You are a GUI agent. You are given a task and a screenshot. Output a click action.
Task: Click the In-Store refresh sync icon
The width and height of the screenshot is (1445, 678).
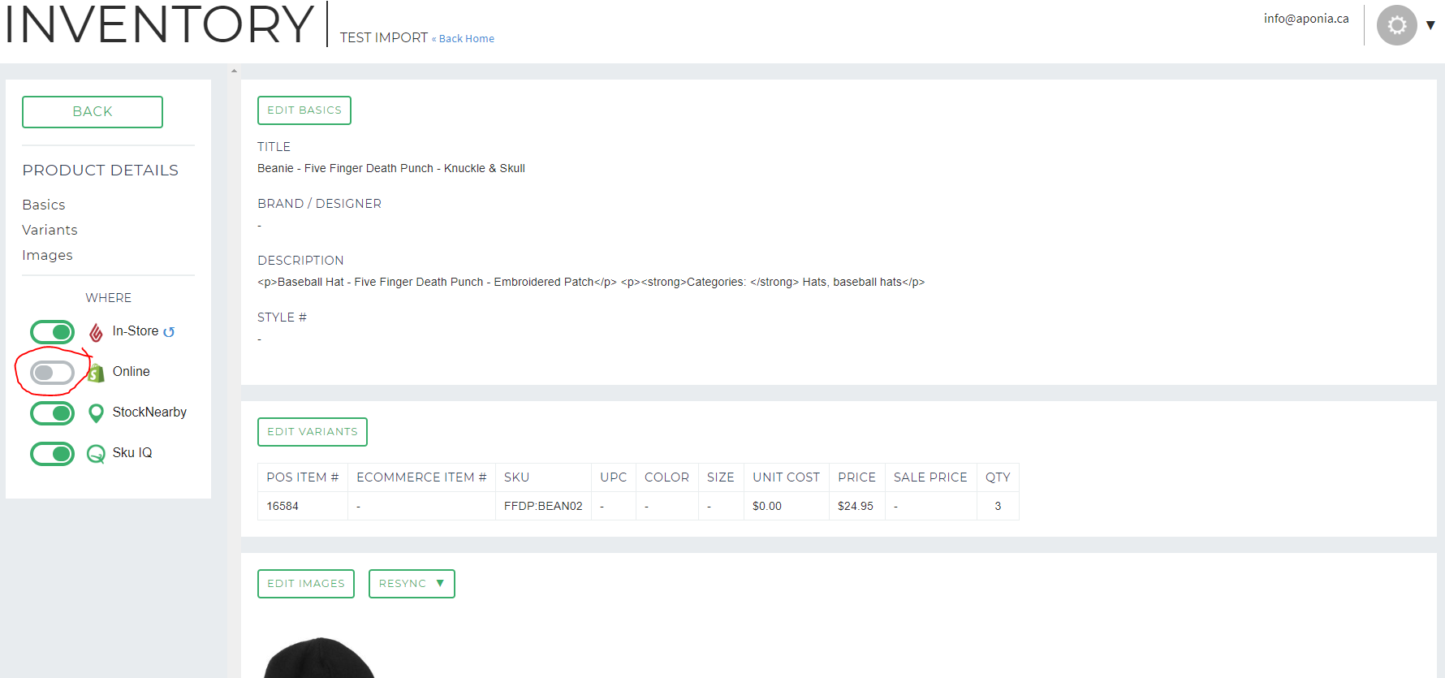169,332
